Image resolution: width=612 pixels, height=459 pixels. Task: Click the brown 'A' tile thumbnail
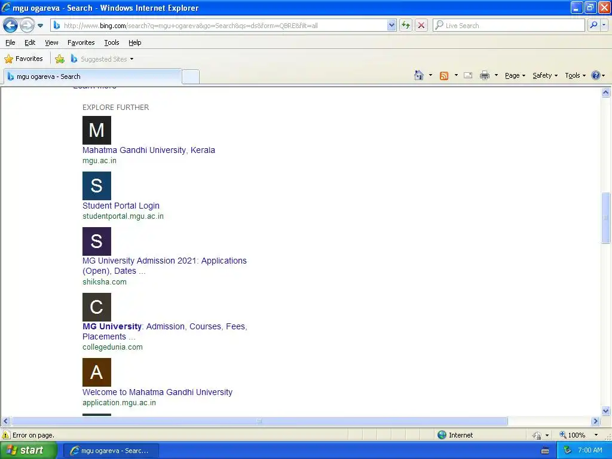click(x=97, y=372)
